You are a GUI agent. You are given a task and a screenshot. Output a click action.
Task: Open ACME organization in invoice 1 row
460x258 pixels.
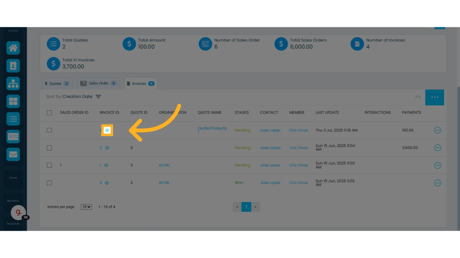(x=164, y=165)
